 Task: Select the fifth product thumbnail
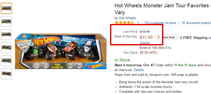point(6,61)
